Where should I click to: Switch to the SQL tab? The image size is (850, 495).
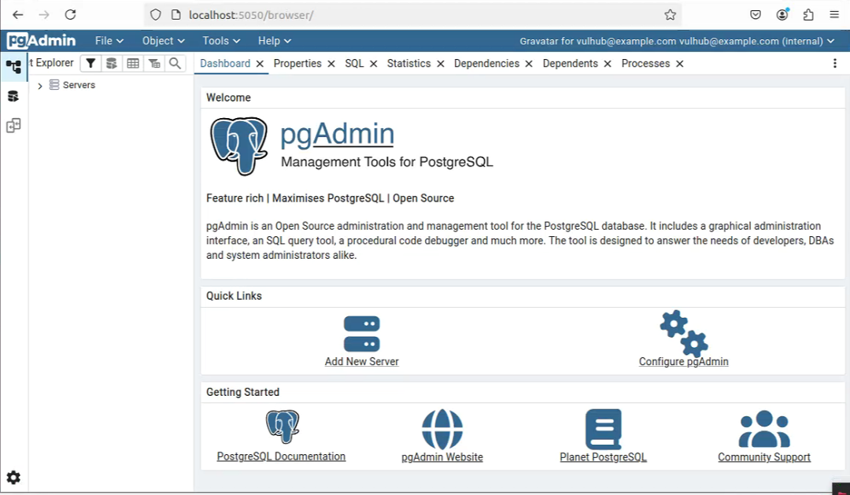click(x=354, y=64)
